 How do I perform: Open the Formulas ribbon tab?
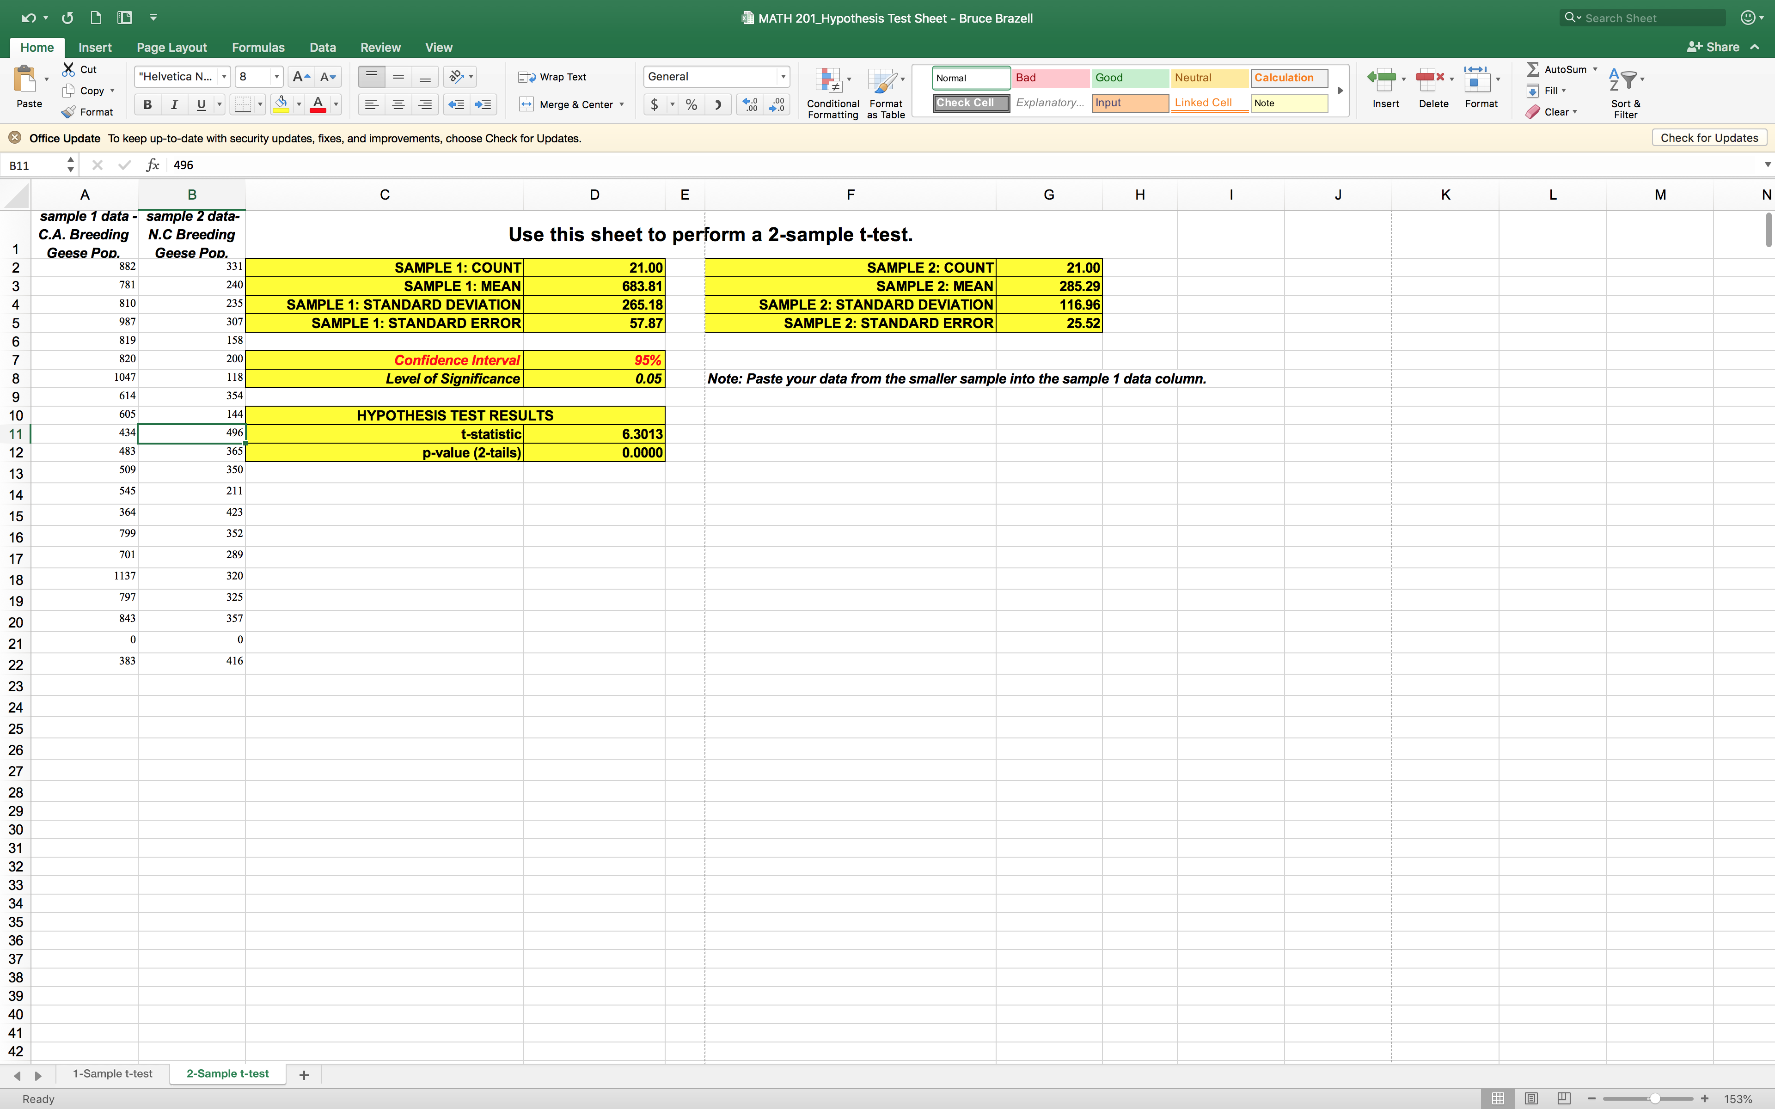tap(257, 48)
